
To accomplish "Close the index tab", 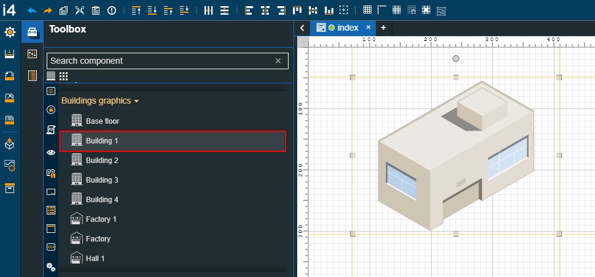I will pos(368,28).
